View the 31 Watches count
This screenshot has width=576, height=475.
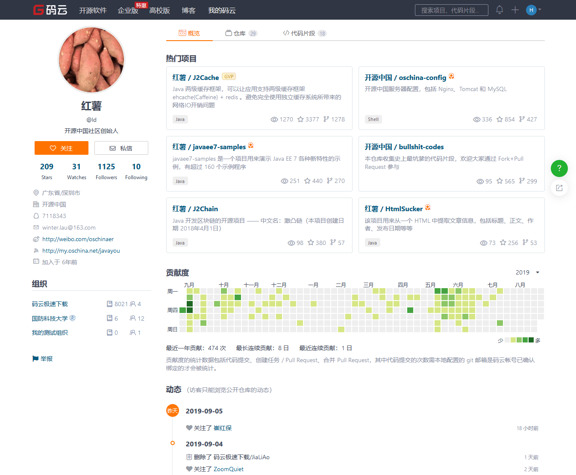click(76, 171)
